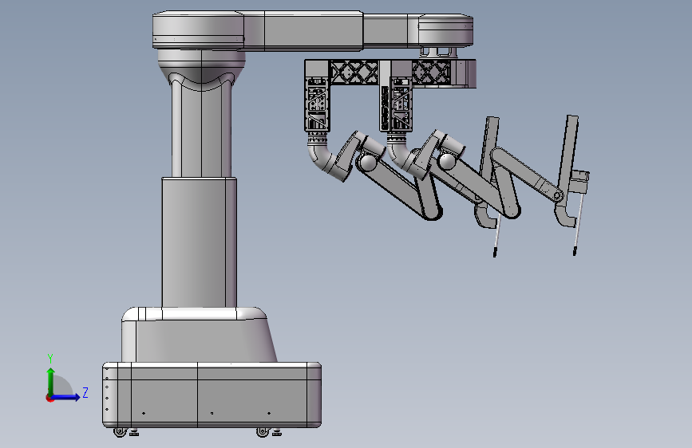Select the spherical joint on the leftmost arm
Screen dimensions: 692x448
(x=366, y=163)
